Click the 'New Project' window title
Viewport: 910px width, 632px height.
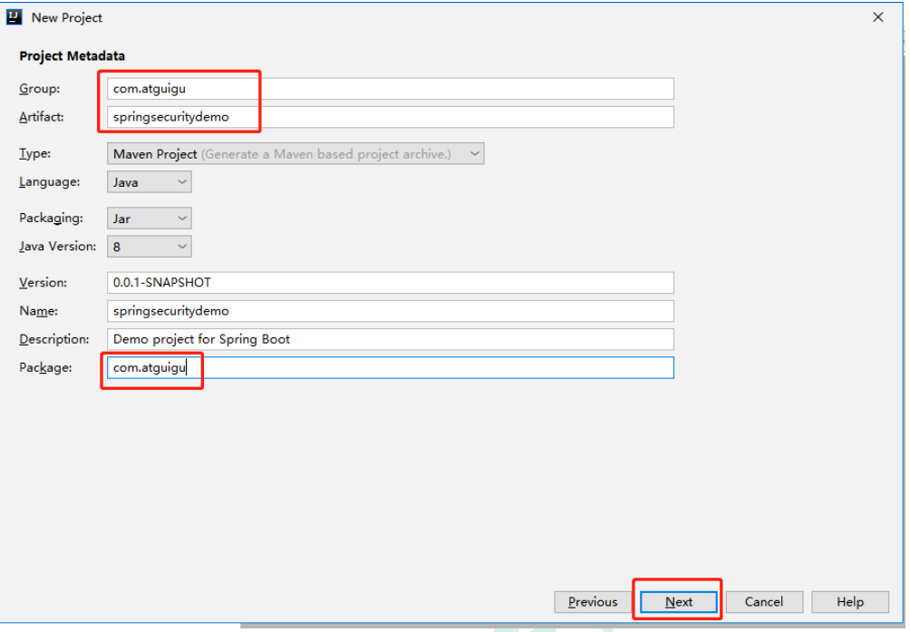pos(67,17)
